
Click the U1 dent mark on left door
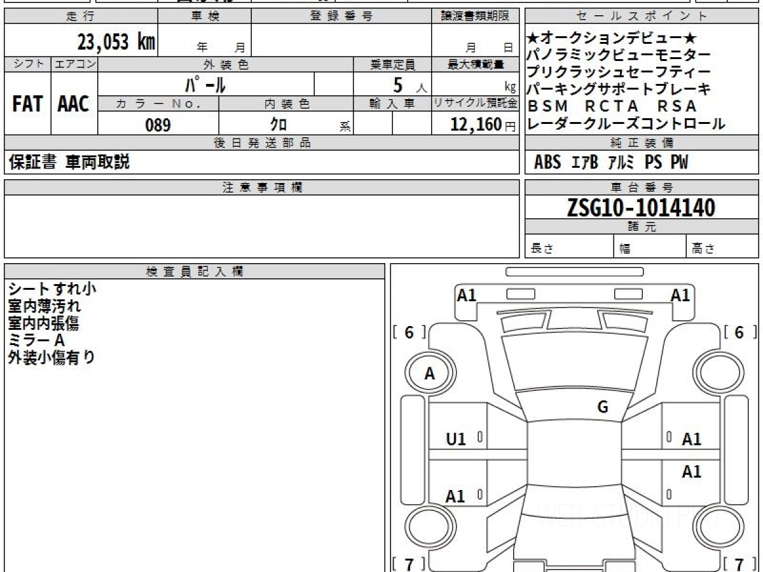pyautogui.click(x=455, y=439)
